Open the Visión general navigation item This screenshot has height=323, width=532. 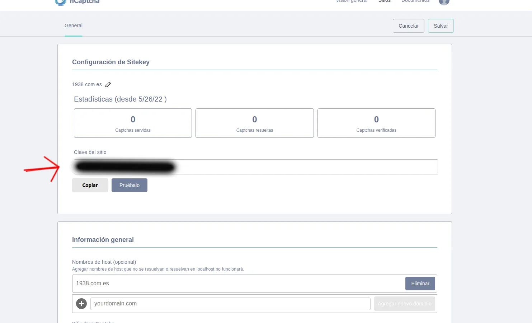click(352, 1)
